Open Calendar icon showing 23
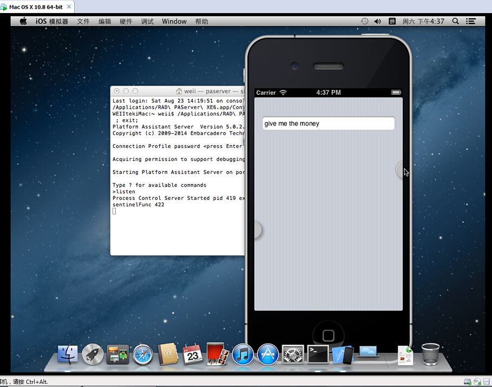492x387 pixels. pyautogui.click(x=192, y=355)
